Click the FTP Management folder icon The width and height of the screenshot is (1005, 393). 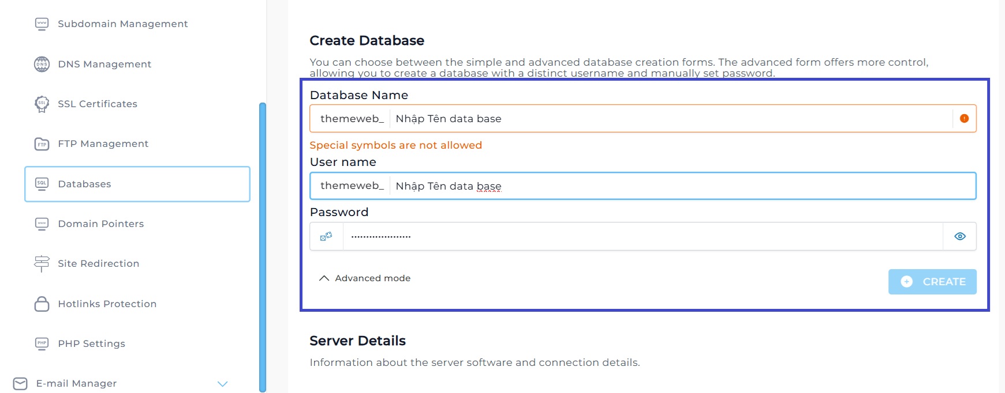(x=42, y=144)
